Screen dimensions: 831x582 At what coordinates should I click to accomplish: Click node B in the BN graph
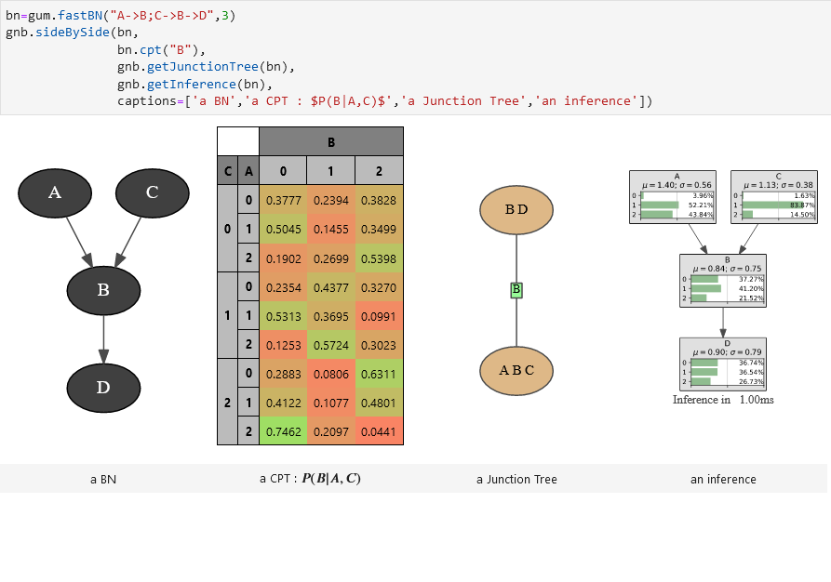pos(103,290)
